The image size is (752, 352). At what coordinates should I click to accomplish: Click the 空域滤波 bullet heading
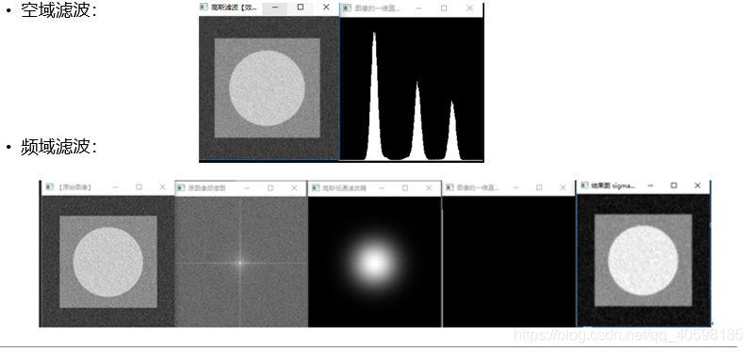point(58,10)
